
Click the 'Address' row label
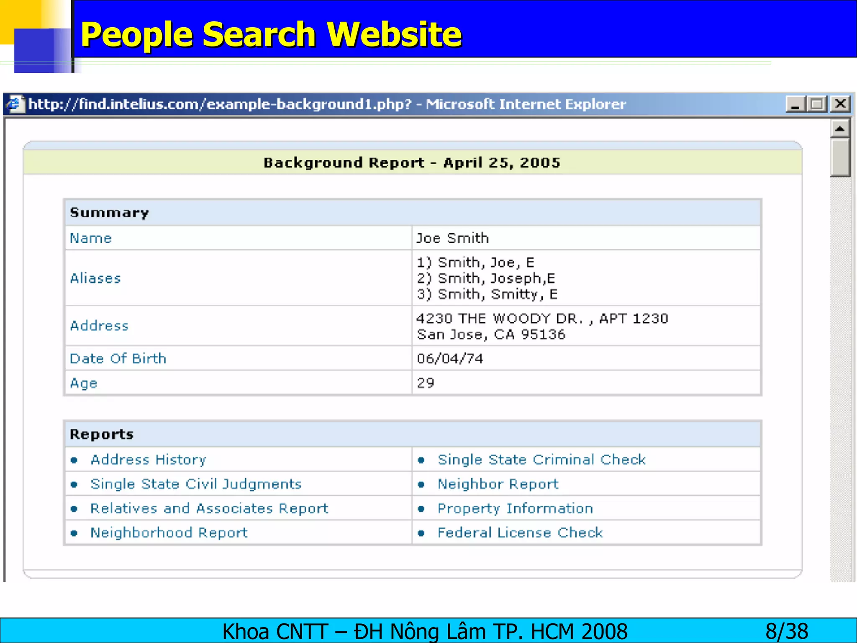coord(99,326)
